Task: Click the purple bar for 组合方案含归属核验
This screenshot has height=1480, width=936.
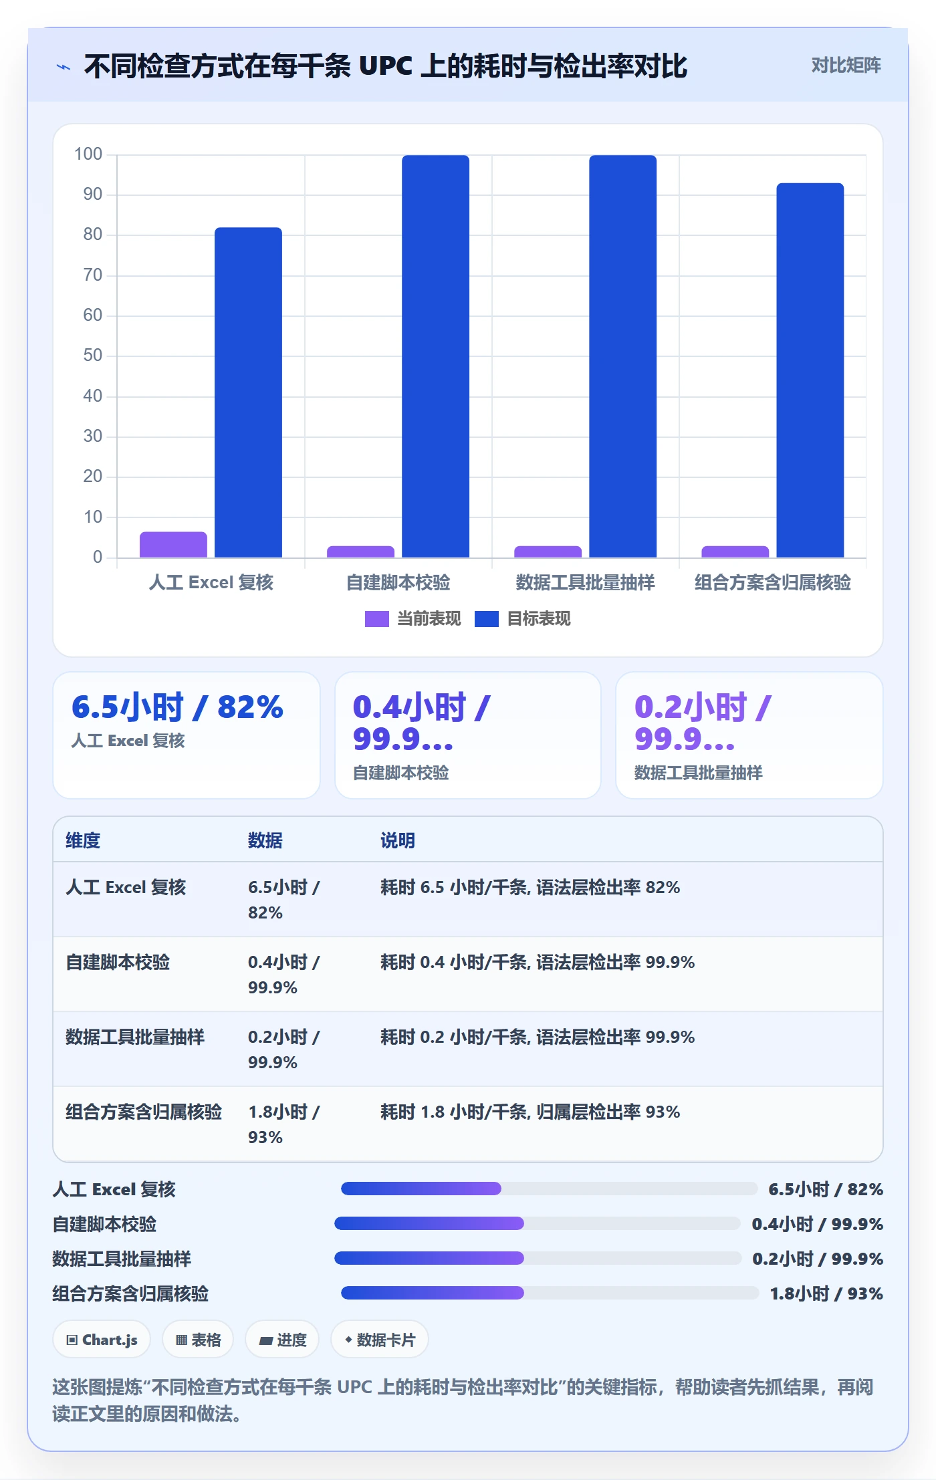Action: [x=735, y=552]
